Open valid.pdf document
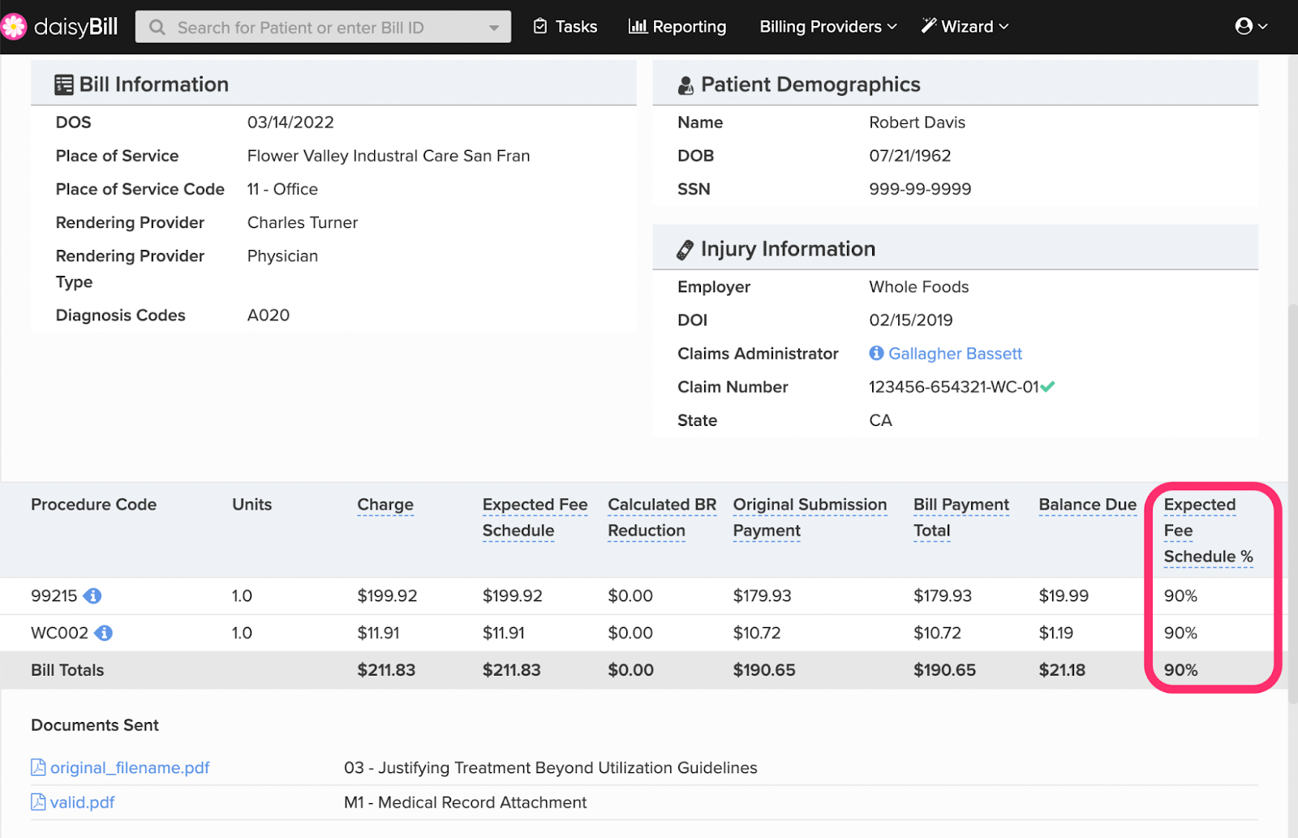Screen dimensions: 1298x838 point(82,802)
